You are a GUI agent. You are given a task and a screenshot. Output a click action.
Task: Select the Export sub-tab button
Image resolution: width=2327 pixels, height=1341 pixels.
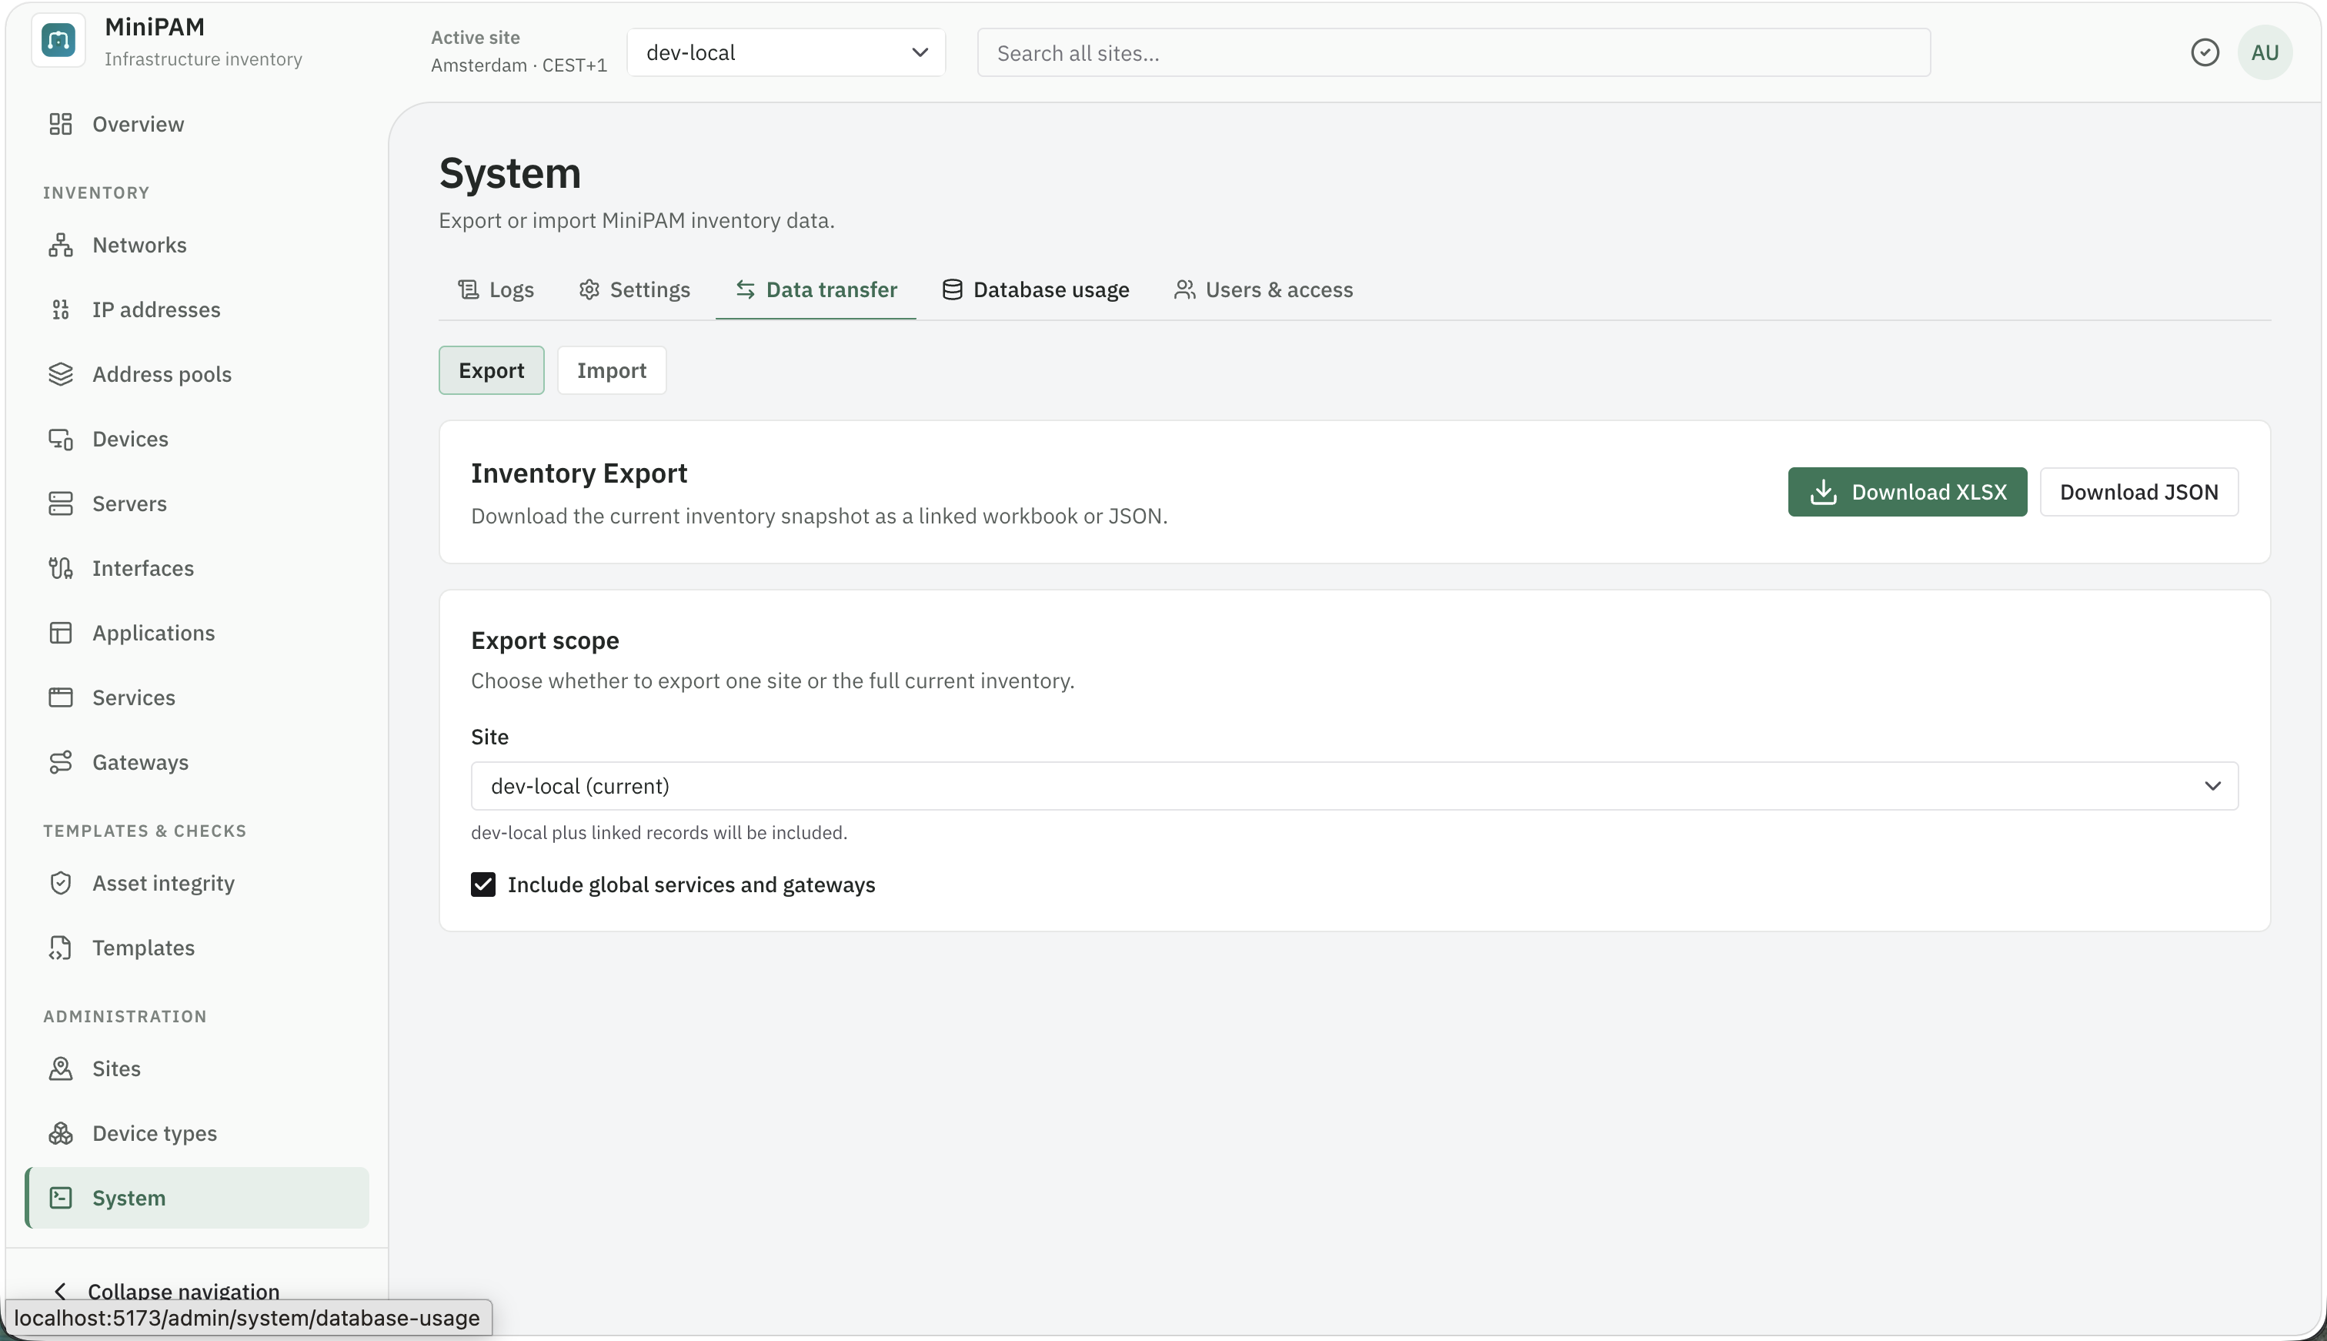click(492, 370)
